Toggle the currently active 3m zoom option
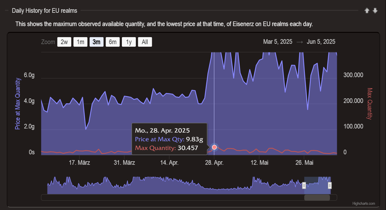Image resolution: width=386 pixels, height=210 pixels. (96, 41)
